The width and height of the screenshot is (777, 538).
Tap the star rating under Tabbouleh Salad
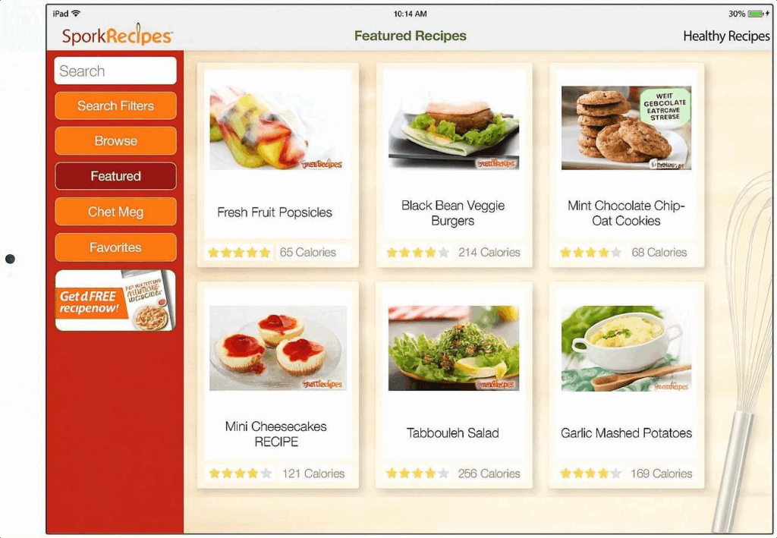(418, 474)
